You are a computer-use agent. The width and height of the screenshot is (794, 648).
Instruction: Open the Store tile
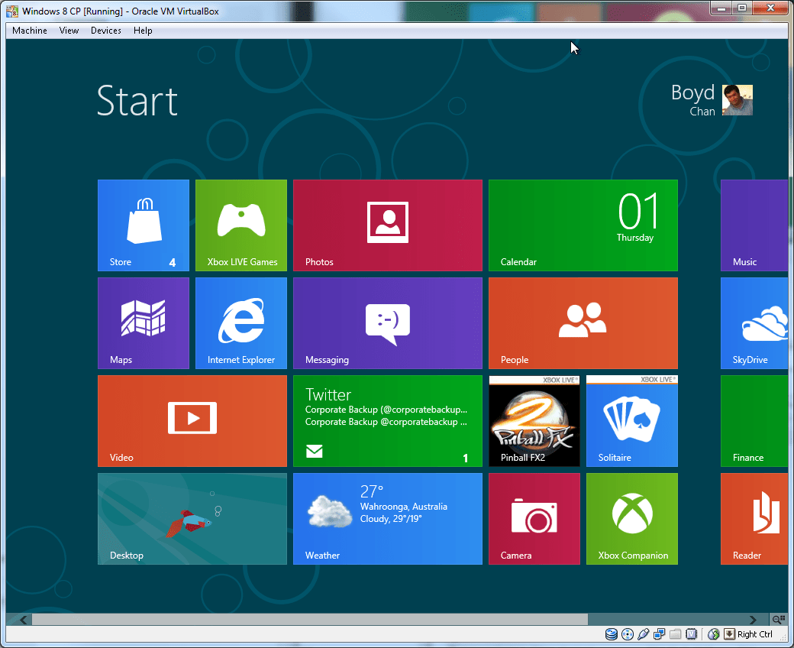[x=144, y=225]
